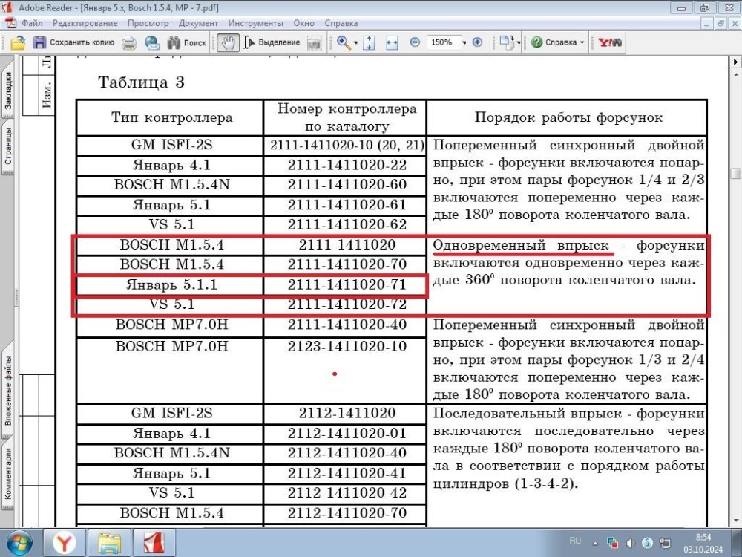
Task: Click the cell 2112-1411020-42
Action: tap(347, 493)
